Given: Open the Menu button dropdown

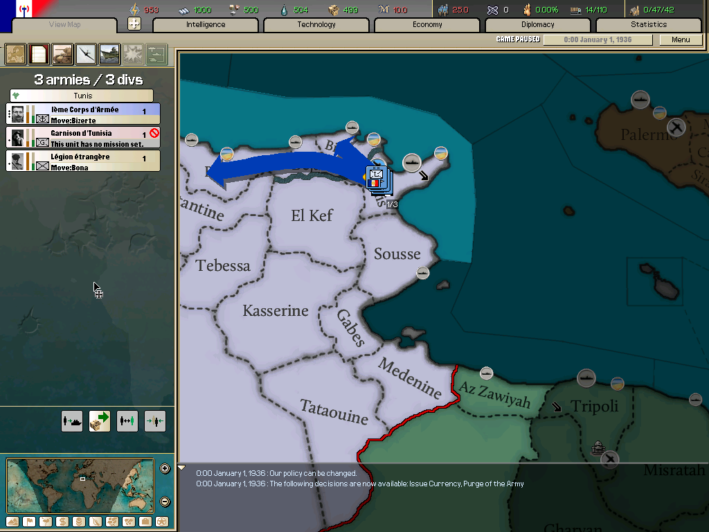Looking at the screenshot, I should coord(681,39).
